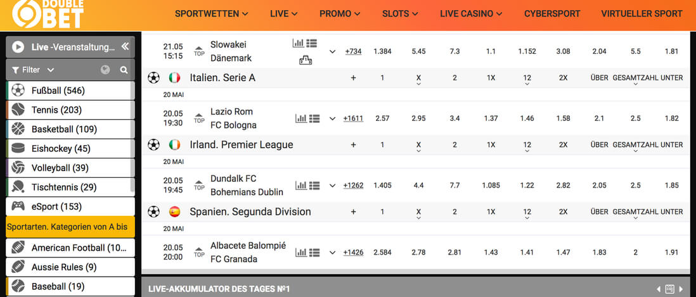696x297 pixels.
Task: Open search magnifier in filter bar
Action: 124,70
